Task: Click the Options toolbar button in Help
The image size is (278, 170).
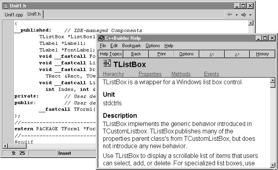Action: [186, 54]
